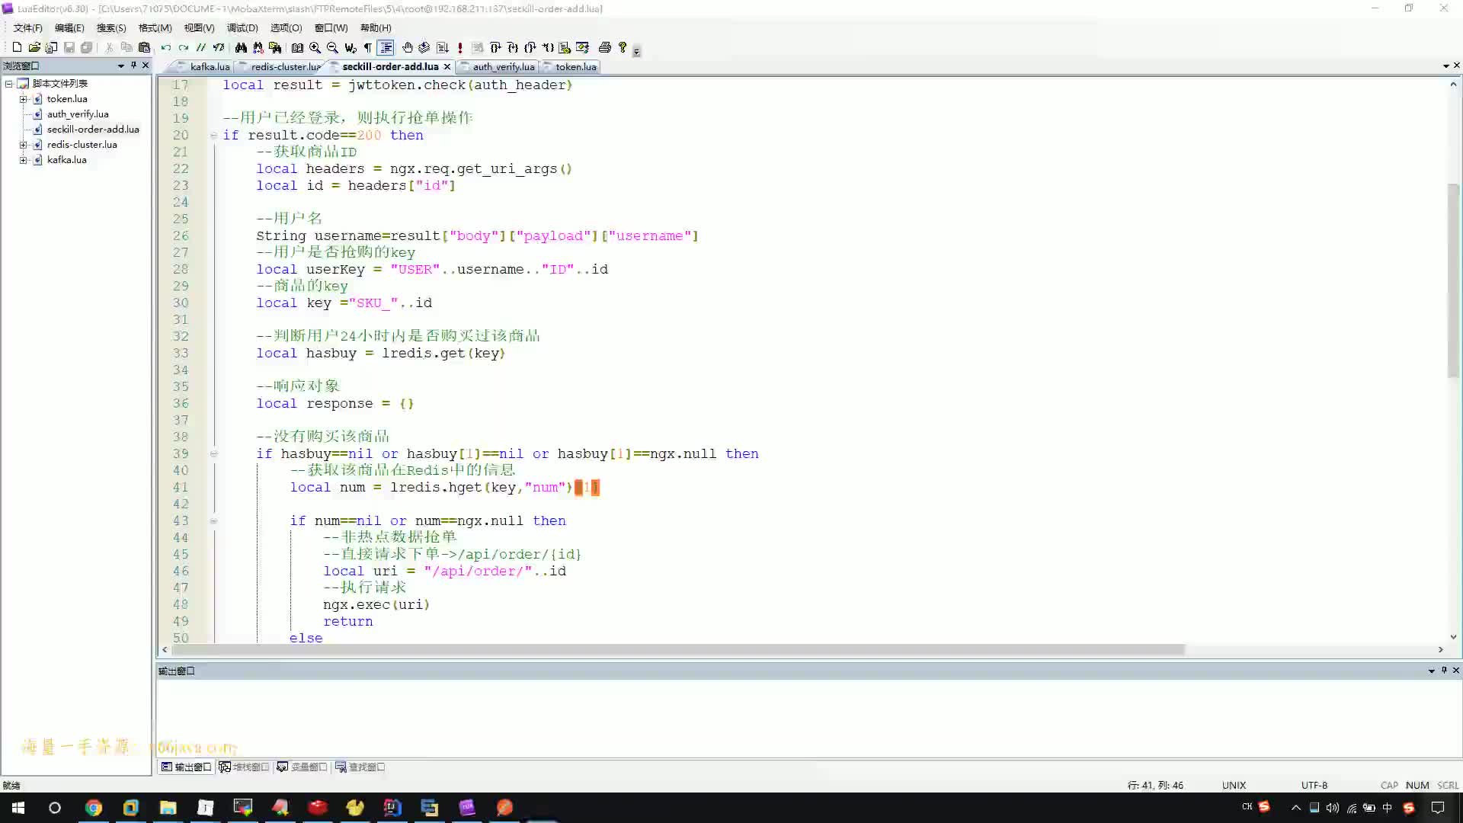The width and height of the screenshot is (1463, 823).
Task: Undo the last edit via toolbar
Action: [x=166, y=47]
